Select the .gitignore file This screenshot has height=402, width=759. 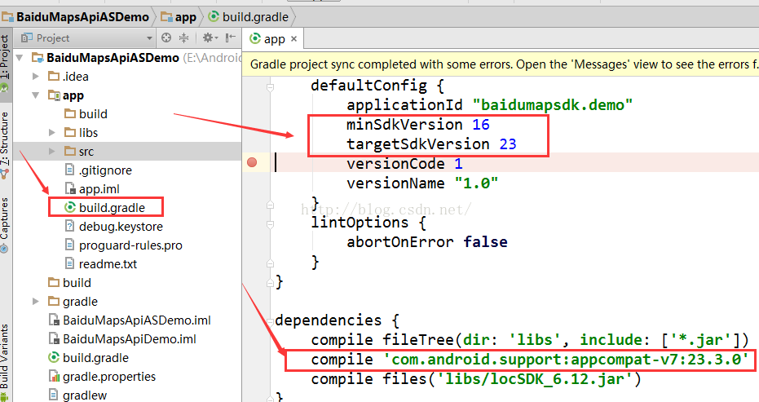pos(99,170)
